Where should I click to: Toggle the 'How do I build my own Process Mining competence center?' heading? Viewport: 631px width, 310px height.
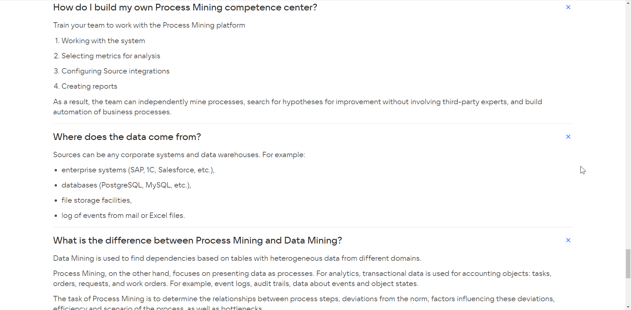185,7
